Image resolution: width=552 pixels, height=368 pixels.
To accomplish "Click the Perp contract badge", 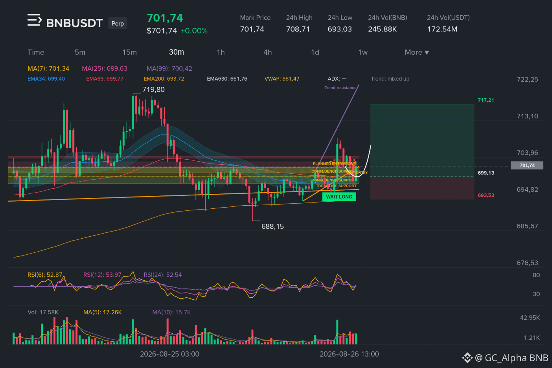I will (118, 24).
